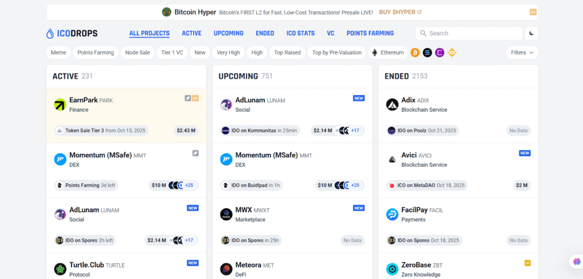Screen dimensions: 583x279
Task: Toggle the High filter chip
Action: click(x=257, y=53)
